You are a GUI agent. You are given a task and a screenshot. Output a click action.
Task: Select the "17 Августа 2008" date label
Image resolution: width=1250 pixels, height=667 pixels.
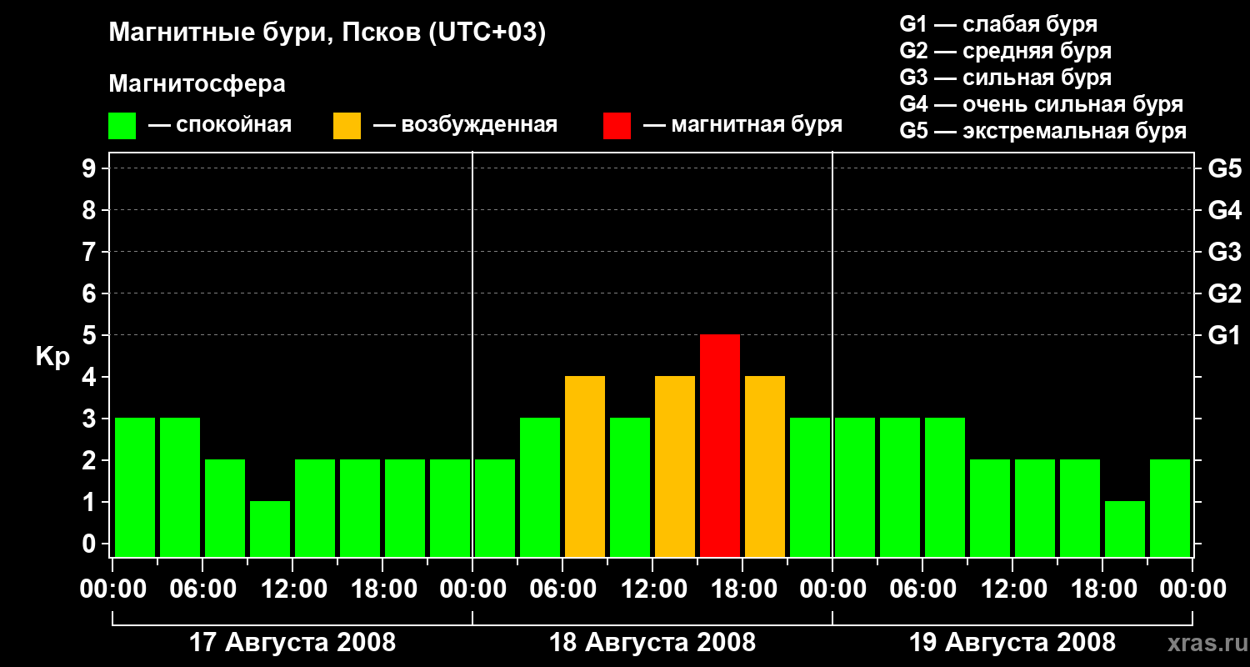tap(292, 643)
